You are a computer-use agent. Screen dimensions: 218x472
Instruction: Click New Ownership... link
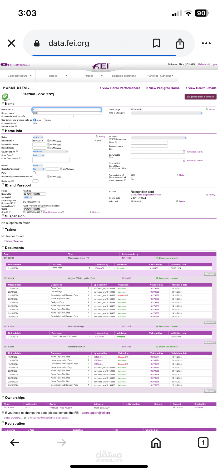point(14,418)
